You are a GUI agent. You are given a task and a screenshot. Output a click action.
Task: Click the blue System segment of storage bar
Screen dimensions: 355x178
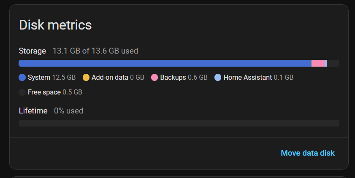pos(165,63)
